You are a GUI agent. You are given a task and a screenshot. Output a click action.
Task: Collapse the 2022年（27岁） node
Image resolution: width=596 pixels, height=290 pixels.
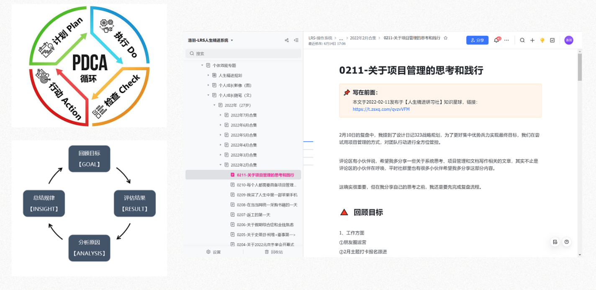214,105
